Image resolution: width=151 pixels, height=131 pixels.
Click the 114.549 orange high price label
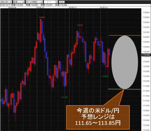point(42,17)
